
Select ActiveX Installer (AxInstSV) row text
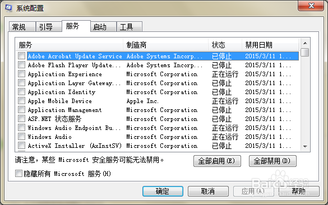point(75,146)
